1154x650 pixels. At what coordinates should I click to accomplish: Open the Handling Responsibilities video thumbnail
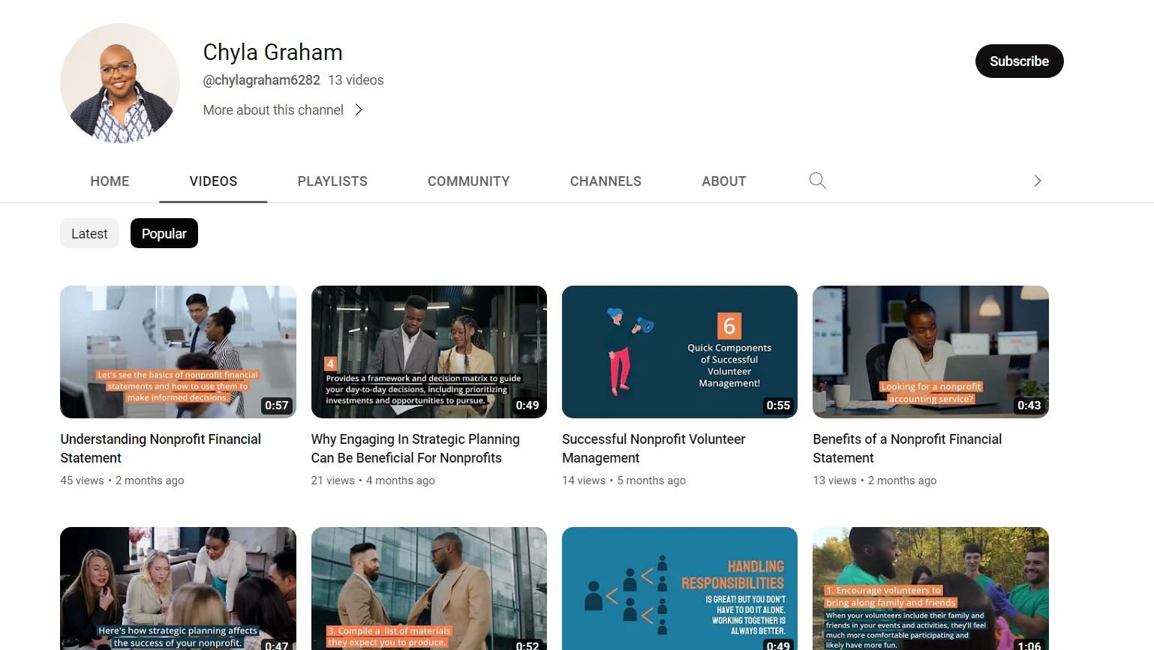(x=679, y=589)
